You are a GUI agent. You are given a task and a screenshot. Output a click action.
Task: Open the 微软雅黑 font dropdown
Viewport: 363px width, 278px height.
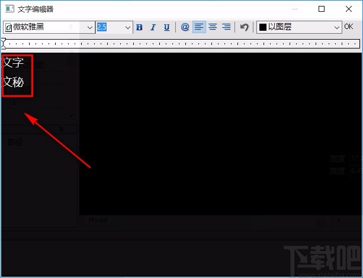90,27
